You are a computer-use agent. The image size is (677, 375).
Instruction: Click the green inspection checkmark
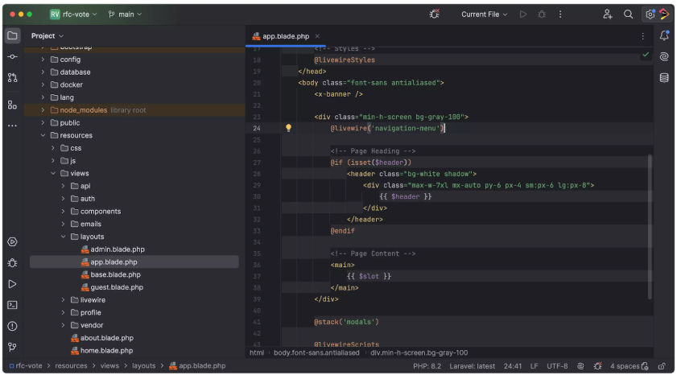(646, 55)
